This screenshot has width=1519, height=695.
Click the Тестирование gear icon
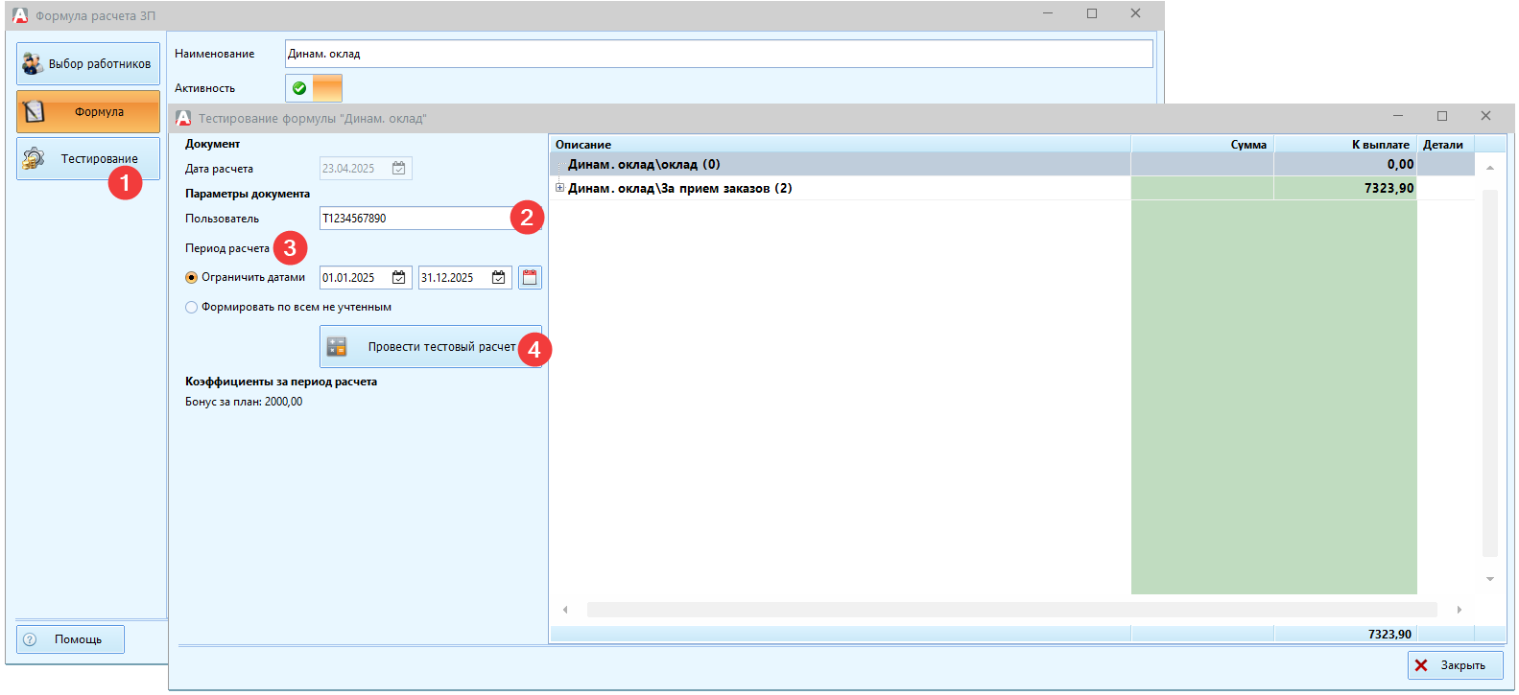(x=34, y=159)
